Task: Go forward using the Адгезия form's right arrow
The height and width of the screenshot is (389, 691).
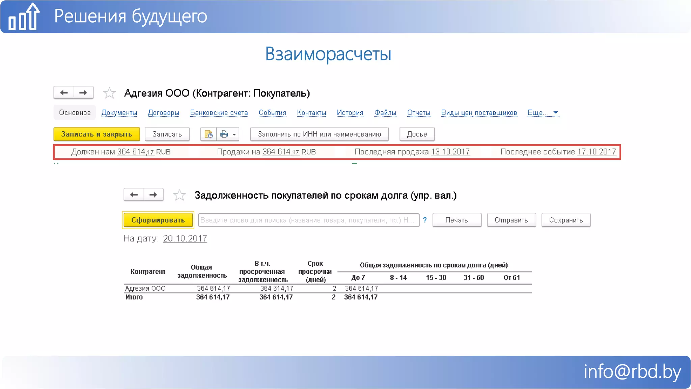Action: click(x=83, y=93)
